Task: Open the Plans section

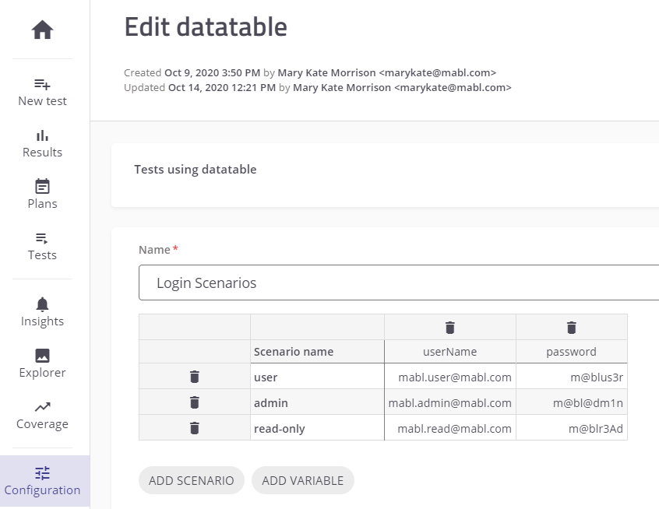Action: coord(42,195)
